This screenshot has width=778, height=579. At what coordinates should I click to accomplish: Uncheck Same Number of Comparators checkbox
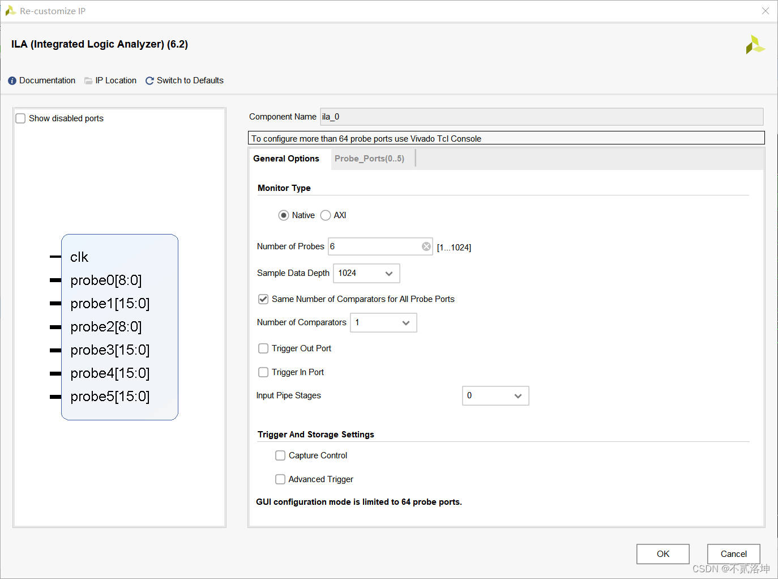tap(263, 299)
